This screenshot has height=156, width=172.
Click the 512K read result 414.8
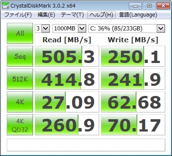67,79
